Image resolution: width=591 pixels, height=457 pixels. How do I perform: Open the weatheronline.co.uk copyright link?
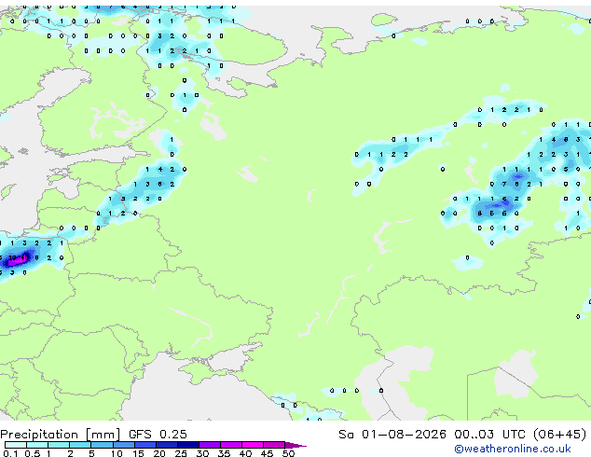512,449
